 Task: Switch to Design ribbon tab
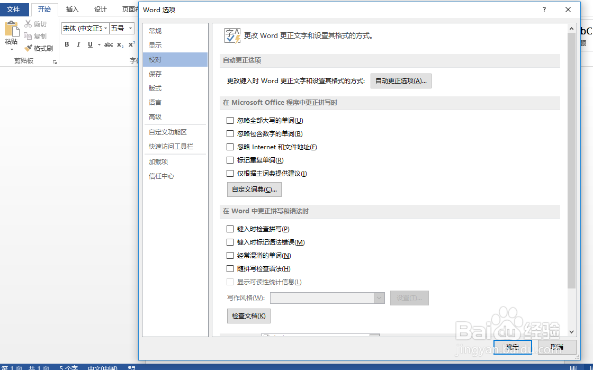click(100, 10)
